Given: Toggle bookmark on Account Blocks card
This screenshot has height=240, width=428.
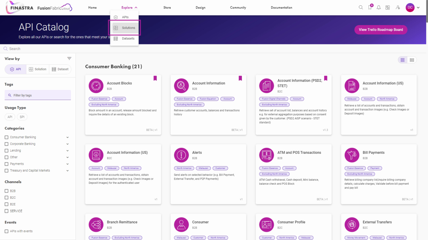Looking at the screenshot, I should point(155,78).
